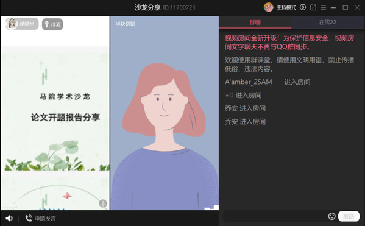This screenshot has height=226, width=365.
Task: Mute the speaker volume icon
Action: (9, 218)
